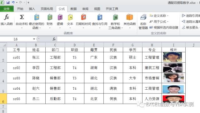This screenshot has width=200, height=113.
Task: Select row 6 header
Action: [x=3, y=99]
